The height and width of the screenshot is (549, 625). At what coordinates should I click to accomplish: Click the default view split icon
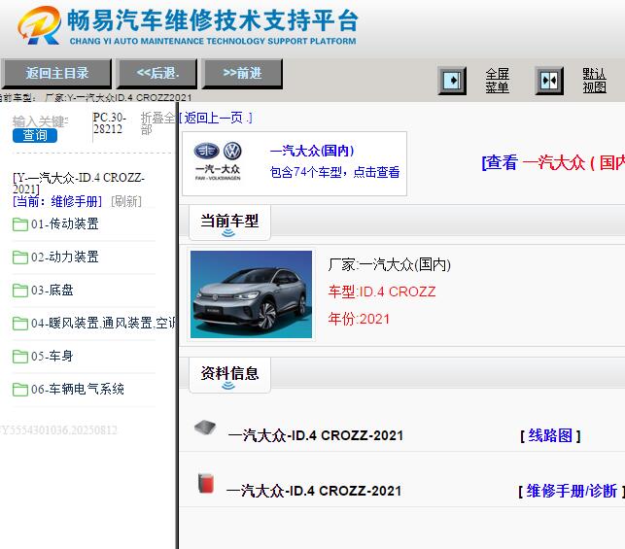(549, 81)
